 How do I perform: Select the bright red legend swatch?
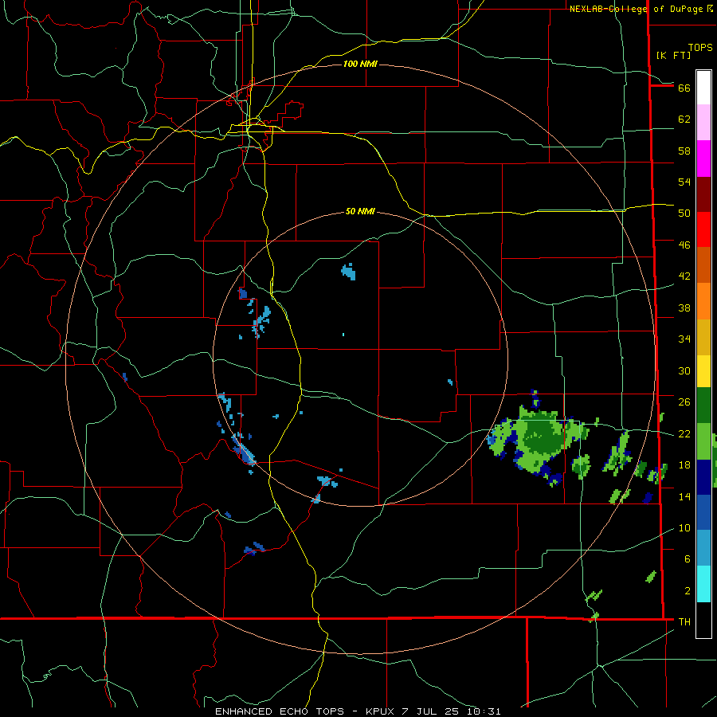[x=703, y=229]
